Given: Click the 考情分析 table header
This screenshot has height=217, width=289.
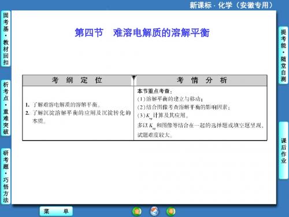Looking at the screenshot, I should [202, 80].
